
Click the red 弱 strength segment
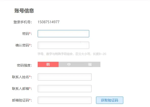coord(48,65)
